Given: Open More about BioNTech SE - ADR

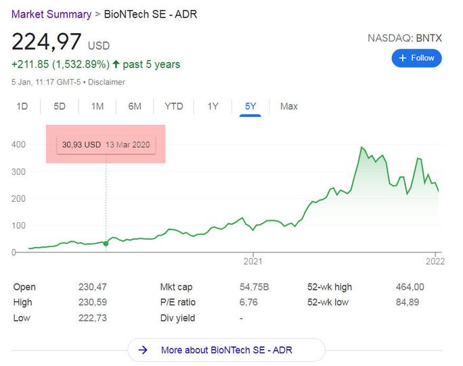Looking at the screenshot, I should tap(227, 350).
